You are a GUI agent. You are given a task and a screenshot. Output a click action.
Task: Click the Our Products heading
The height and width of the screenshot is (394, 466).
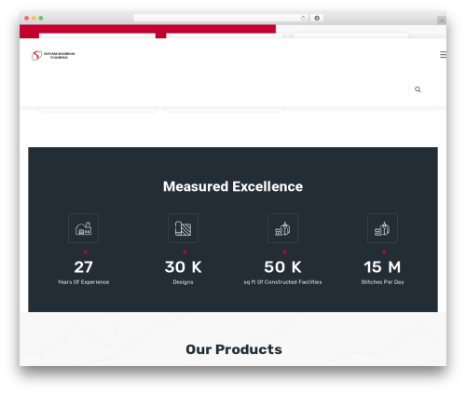tap(234, 349)
